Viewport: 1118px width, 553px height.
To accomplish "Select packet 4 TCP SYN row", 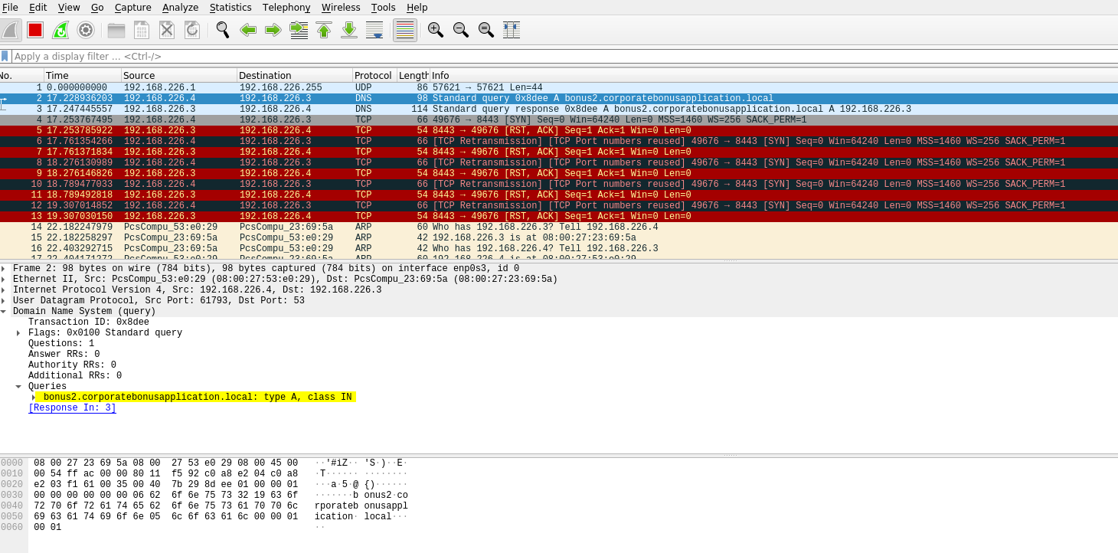I will [x=559, y=120].
